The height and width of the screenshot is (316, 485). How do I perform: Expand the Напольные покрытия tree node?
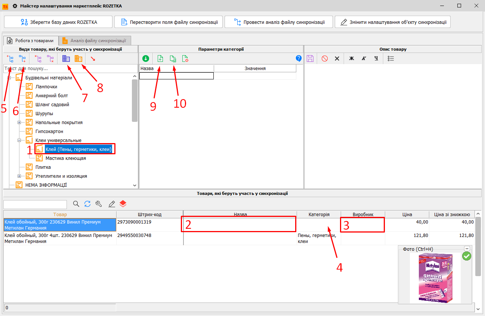pyautogui.click(x=19, y=123)
